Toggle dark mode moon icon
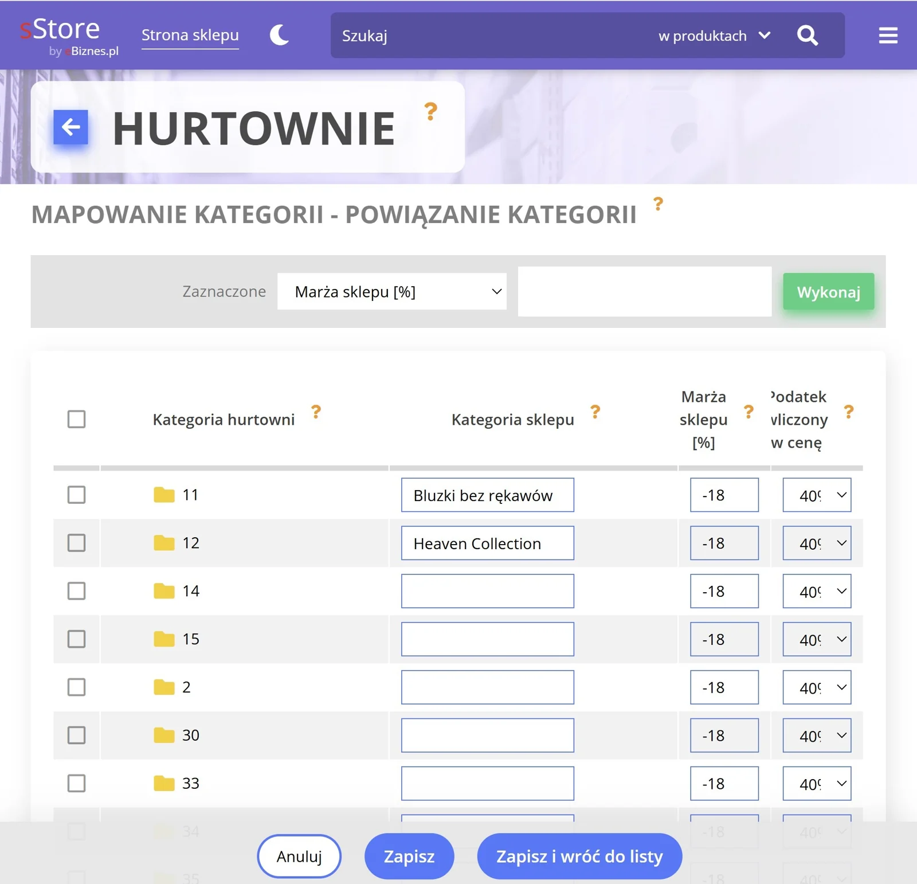The width and height of the screenshot is (917, 884). point(279,35)
